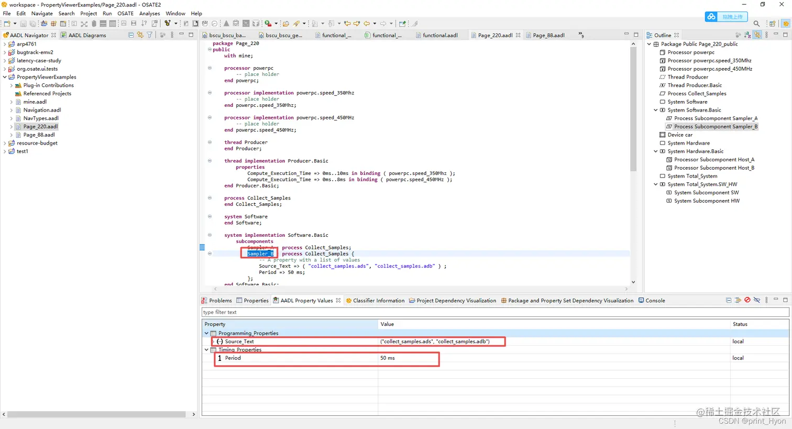Viewport: 792px width, 429px height.
Task: Click the New file toolbar icon
Action: click(x=7, y=24)
